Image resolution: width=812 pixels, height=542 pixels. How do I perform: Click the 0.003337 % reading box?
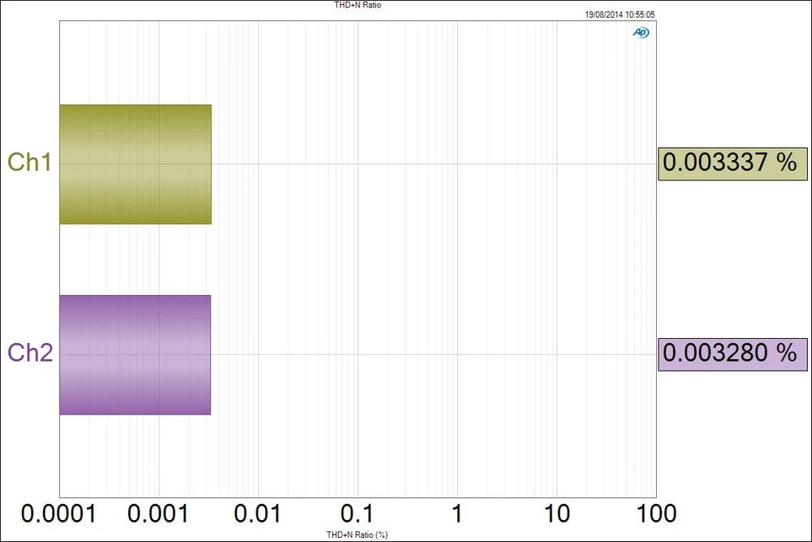pyautogui.click(x=732, y=164)
